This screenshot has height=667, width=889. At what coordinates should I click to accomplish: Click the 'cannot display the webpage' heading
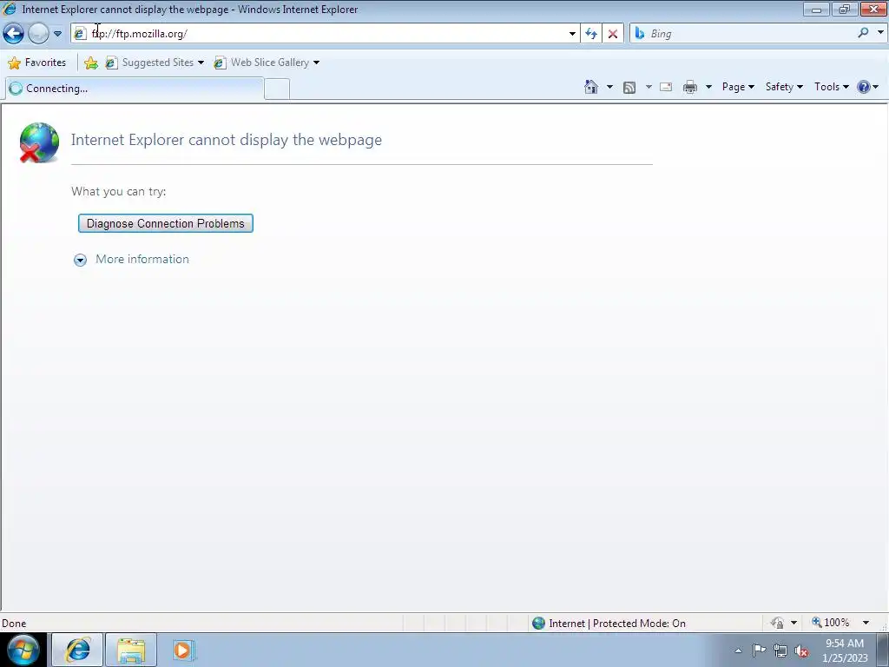pos(227,140)
